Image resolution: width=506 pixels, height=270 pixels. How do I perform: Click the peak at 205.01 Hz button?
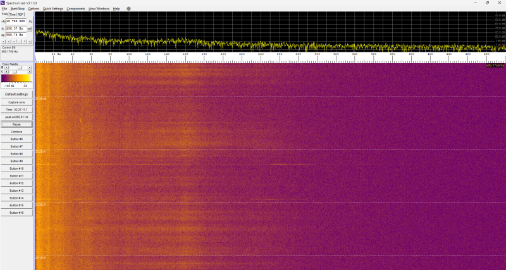tap(16, 117)
